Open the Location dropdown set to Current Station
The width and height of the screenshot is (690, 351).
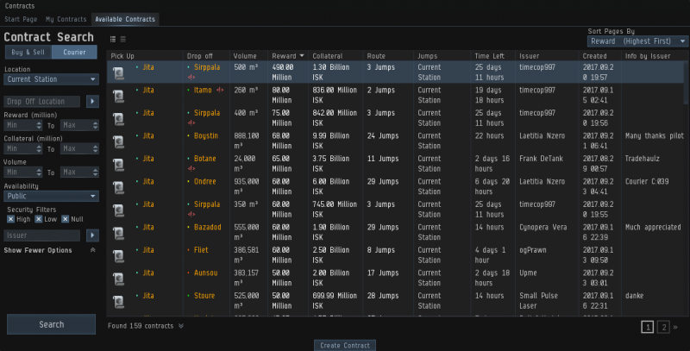(x=51, y=80)
